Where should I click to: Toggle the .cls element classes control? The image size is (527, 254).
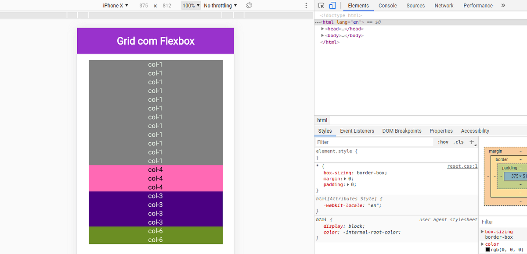point(458,142)
